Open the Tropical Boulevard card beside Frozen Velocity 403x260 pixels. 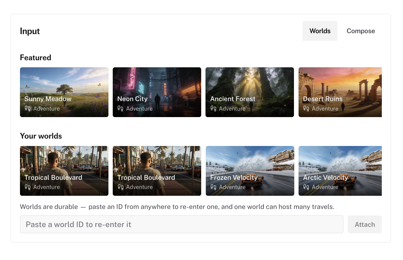click(157, 171)
